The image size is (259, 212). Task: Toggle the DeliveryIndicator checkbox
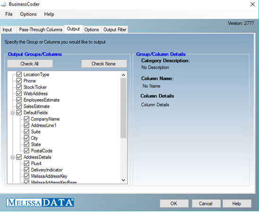26,170
